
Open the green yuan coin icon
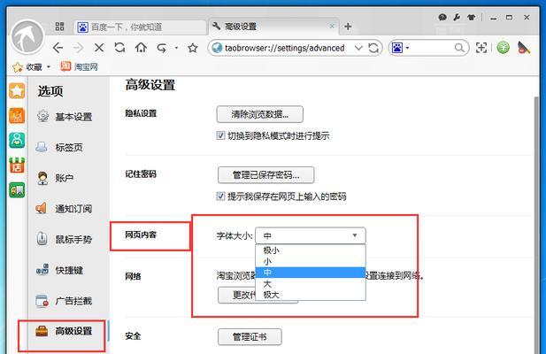tap(503, 47)
